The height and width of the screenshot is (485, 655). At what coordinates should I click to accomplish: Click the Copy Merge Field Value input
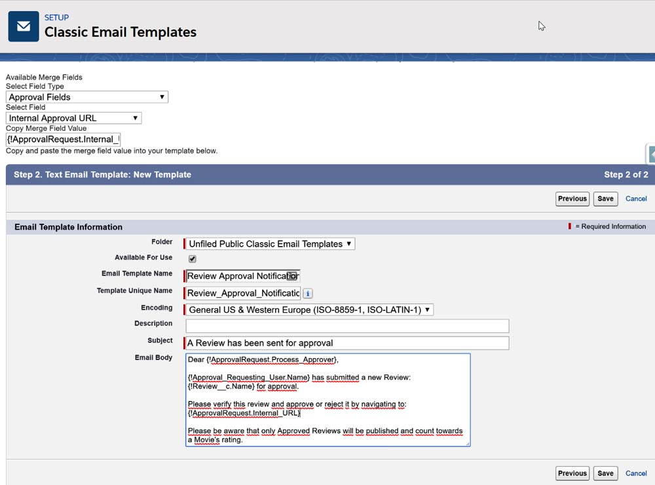click(63, 139)
